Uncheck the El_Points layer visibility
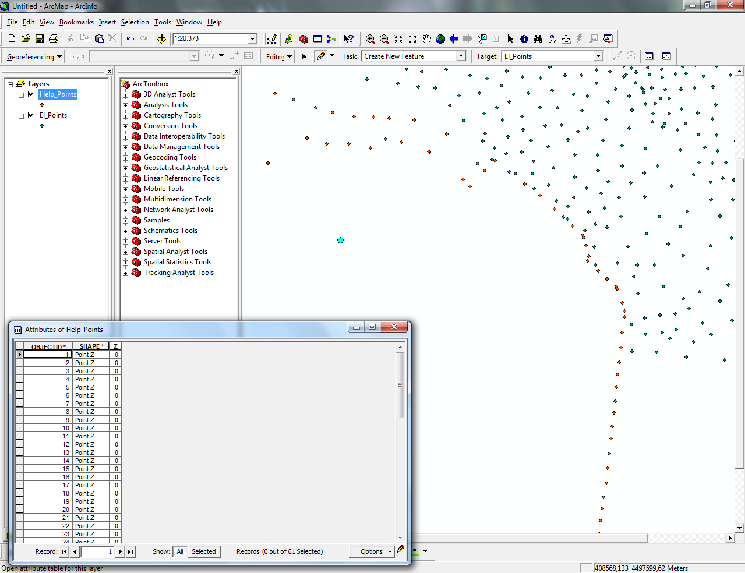745x573 pixels. point(31,115)
